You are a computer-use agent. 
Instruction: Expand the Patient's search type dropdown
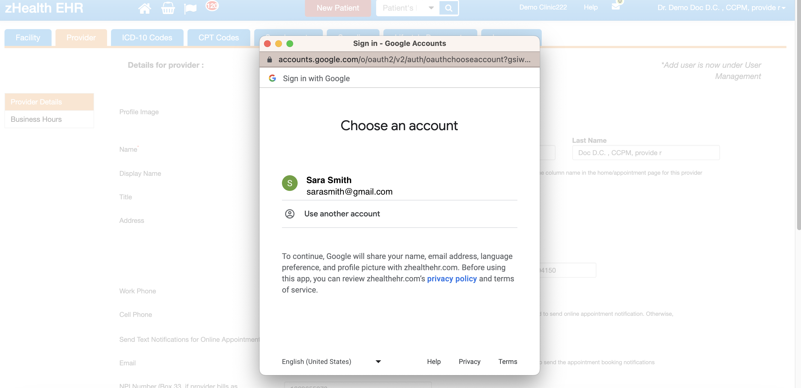(431, 8)
